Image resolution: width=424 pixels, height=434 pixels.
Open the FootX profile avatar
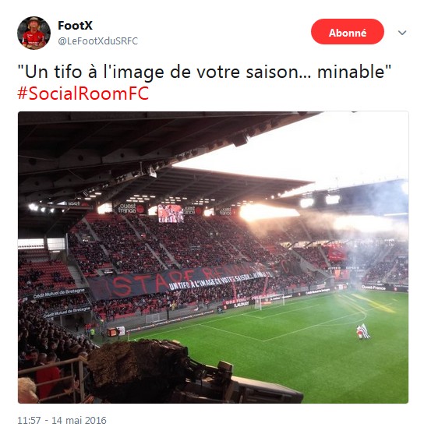click(34, 33)
